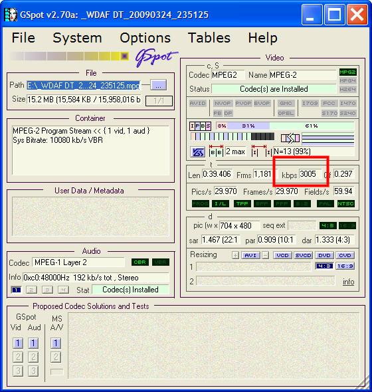Toggle the 4:3 resizing aspect button

(324, 266)
